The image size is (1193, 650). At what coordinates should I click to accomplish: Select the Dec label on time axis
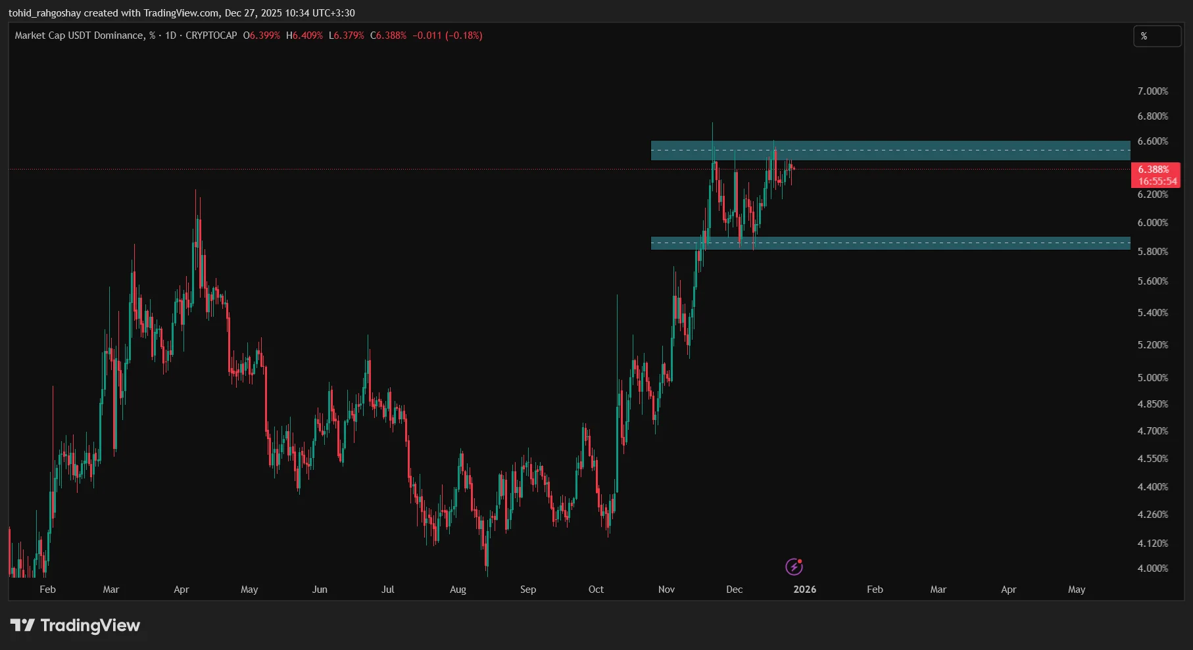[735, 590]
